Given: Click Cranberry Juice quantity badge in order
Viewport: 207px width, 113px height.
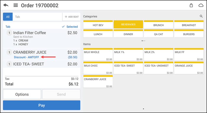Looking at the screenshot, I should click(9, 52).
